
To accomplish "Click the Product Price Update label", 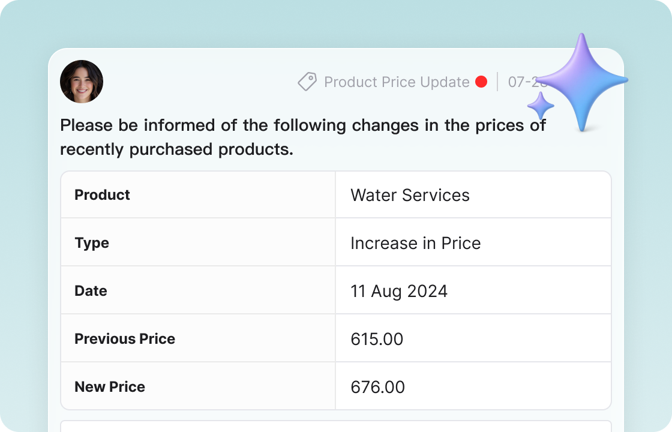I will pyautogui.click(x=396, y=82).
